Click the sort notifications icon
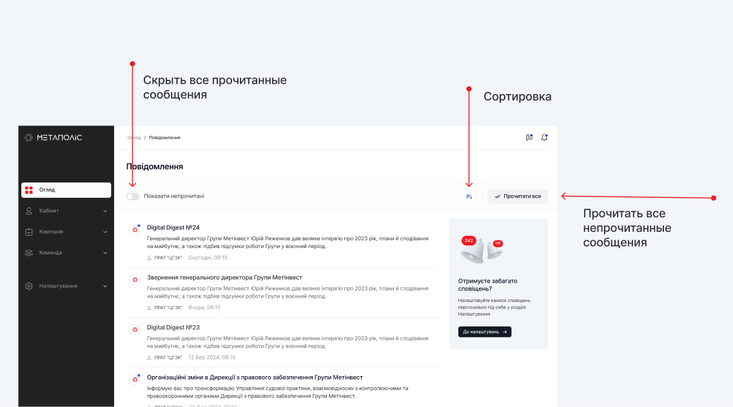733x407 pixels. pyautogui.click(x=469, y=196)
